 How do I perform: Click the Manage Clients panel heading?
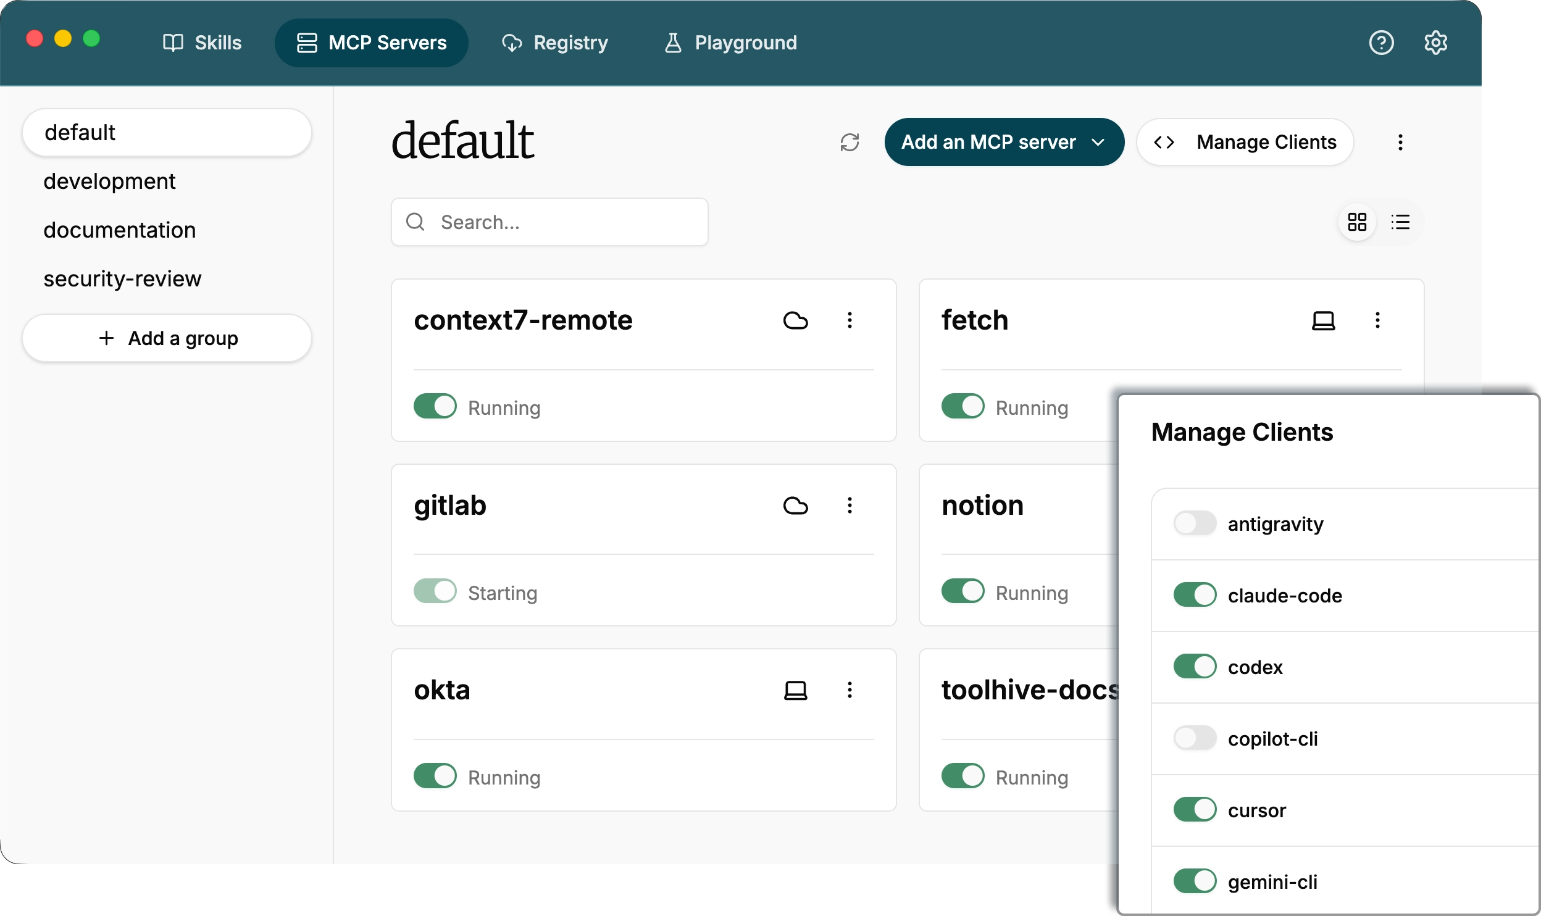(x=1242, y=431)
